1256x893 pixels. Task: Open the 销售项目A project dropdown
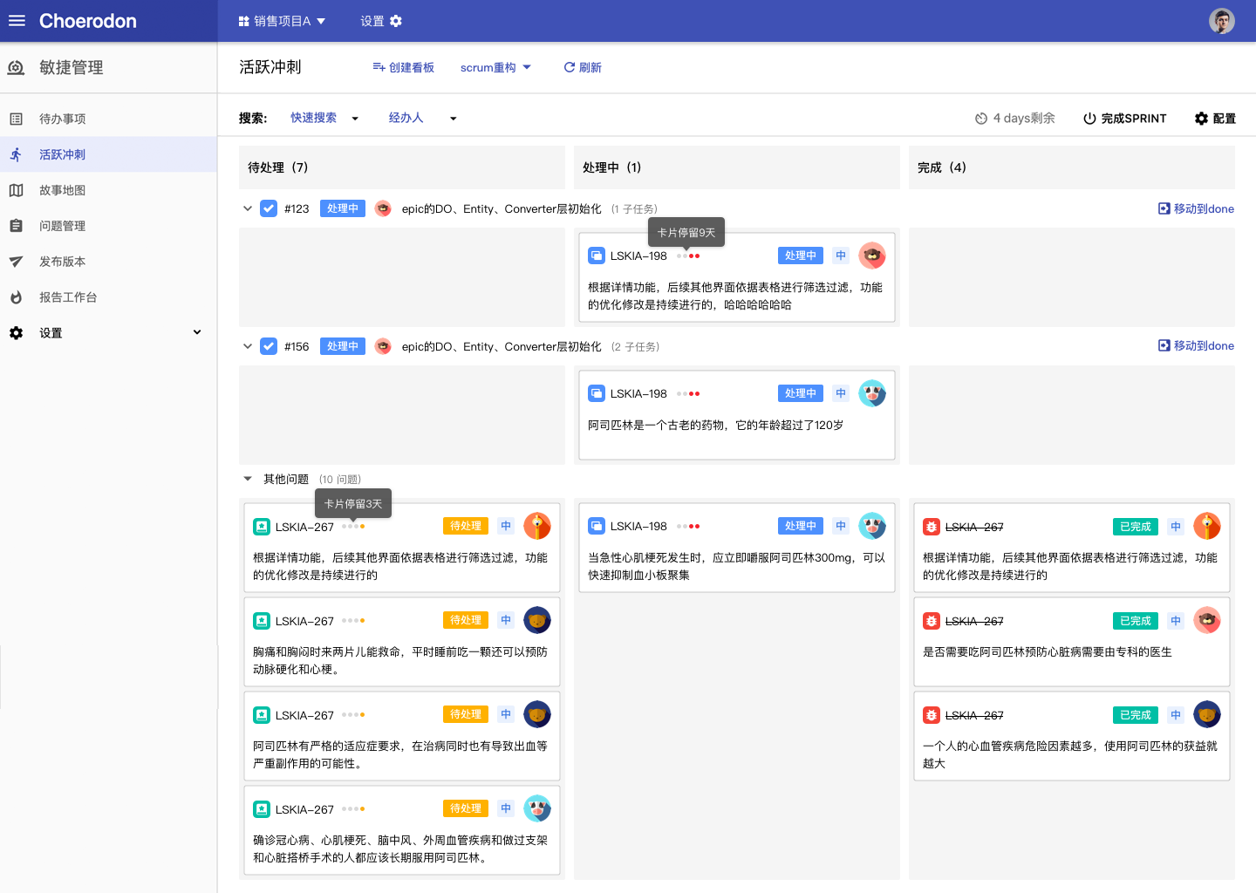click(x=282, y=21)
